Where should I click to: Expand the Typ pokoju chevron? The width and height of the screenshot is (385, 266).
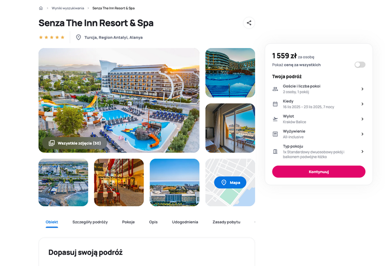pyautogui.click(x=362, y=152)
